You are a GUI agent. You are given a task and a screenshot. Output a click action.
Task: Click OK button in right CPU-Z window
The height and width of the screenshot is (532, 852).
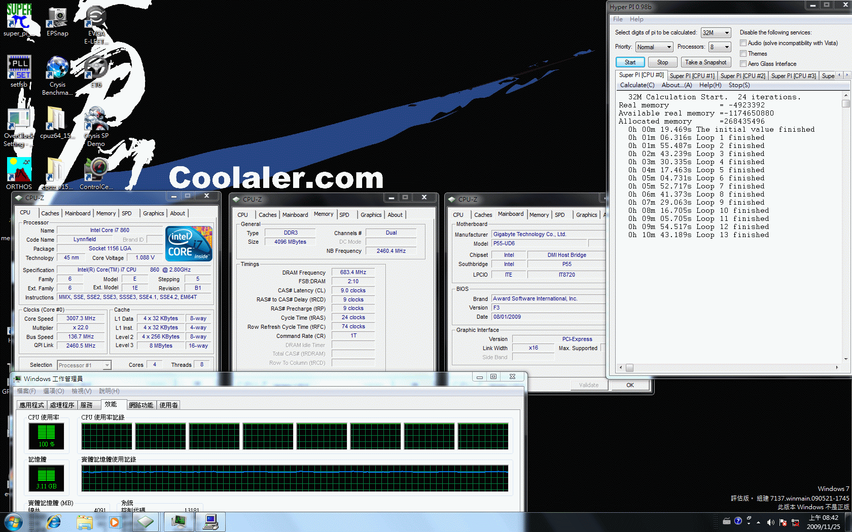pos(630,385)
